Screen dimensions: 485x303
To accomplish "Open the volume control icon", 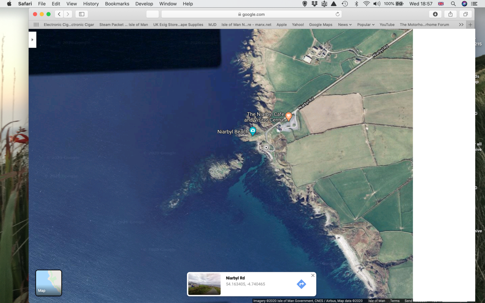I will click(377, 4).
